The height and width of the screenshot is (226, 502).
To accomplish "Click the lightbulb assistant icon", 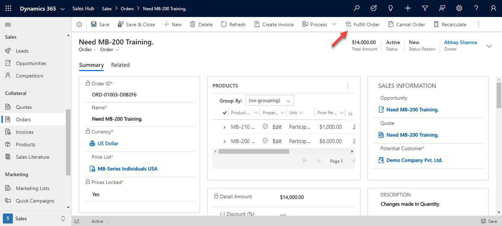I will [x=391, y=8].
